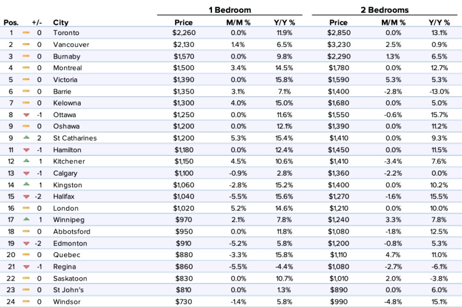Click the red down arrow beside Halifax
This screenshot has width=462, height=307.
point(26,197)
